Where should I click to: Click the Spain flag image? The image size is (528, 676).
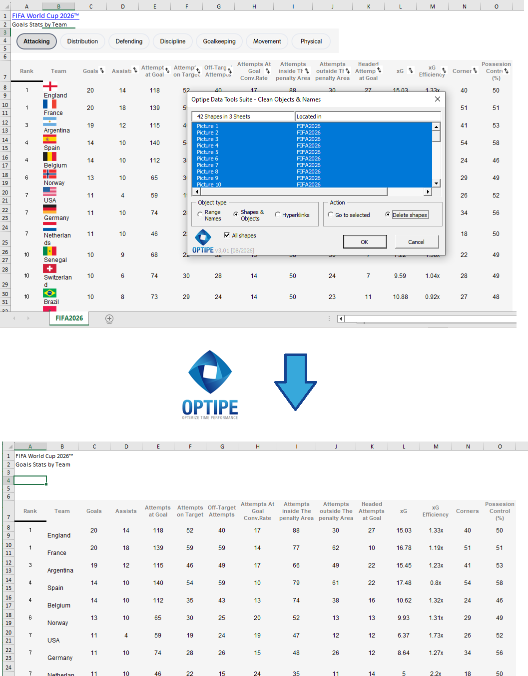tap(49, 139)
